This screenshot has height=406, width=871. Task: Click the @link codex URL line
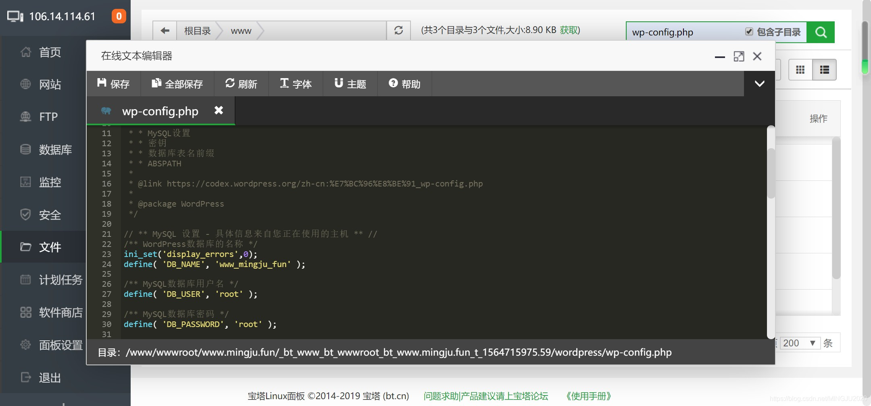306,184
